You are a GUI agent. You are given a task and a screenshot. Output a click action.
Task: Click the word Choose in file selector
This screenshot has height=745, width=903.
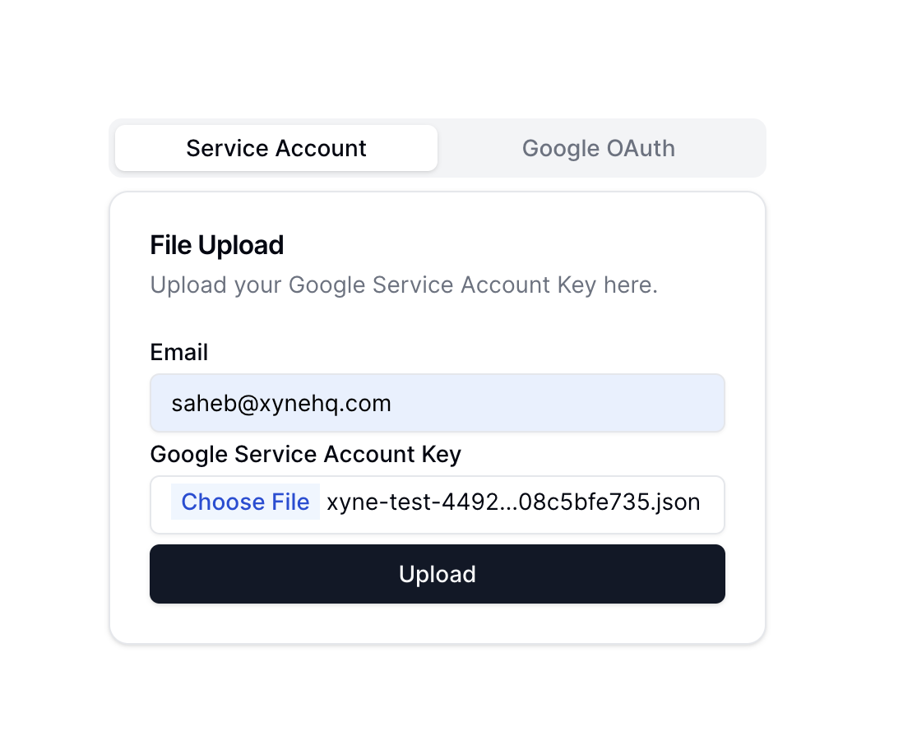[x=224, y=502]
